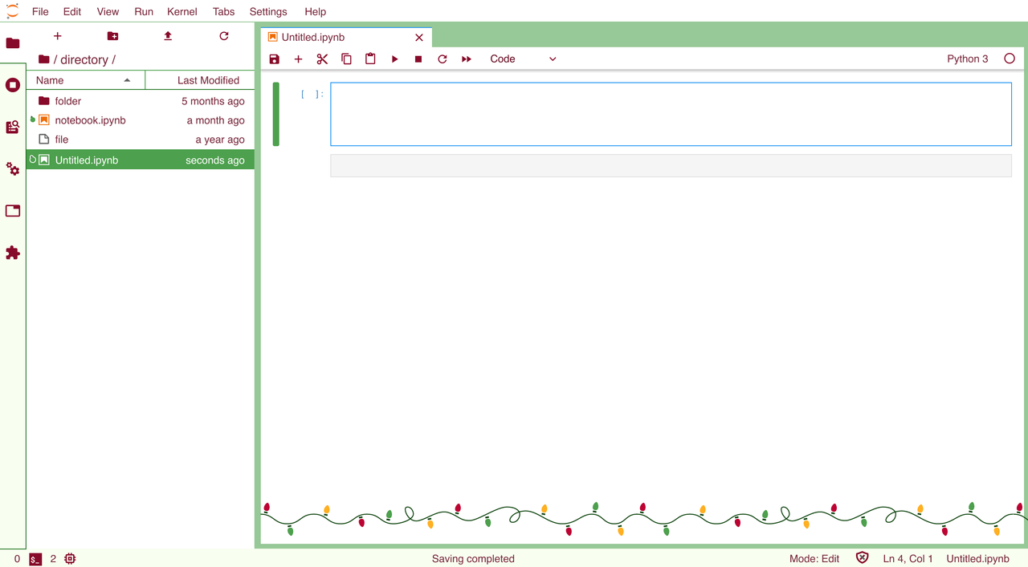
Task: Open the Kernel menu
Action: click(182, 12)
